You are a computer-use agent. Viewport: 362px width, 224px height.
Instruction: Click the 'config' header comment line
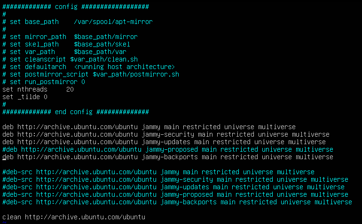[x=76, y=7]
